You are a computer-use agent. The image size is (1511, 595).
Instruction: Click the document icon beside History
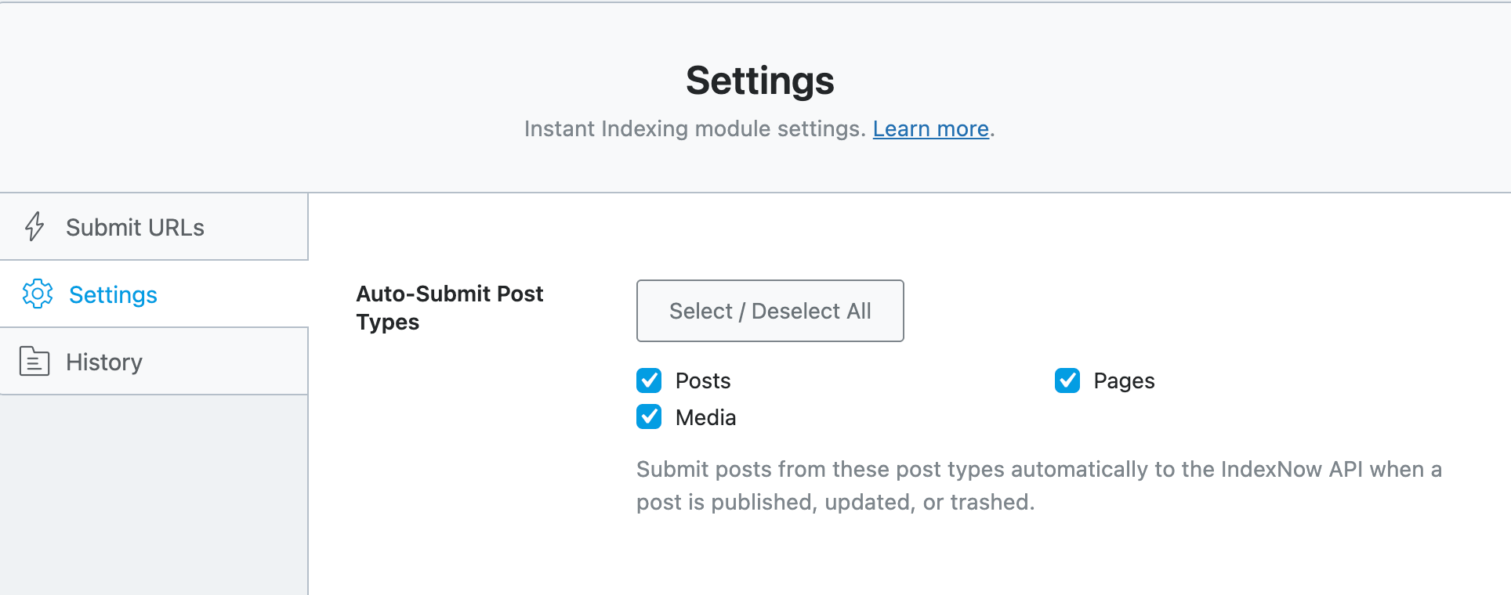(34, 362)
